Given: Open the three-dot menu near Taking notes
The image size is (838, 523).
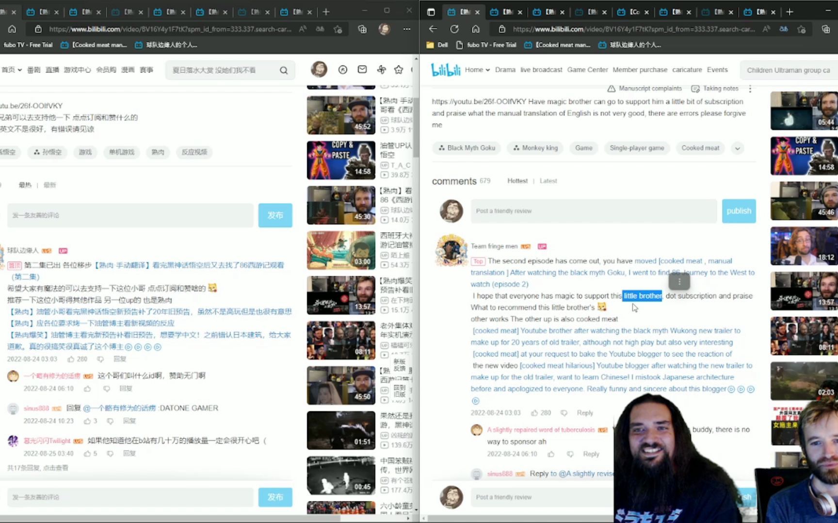Looking at the screenshot, I should click(750, 89).
